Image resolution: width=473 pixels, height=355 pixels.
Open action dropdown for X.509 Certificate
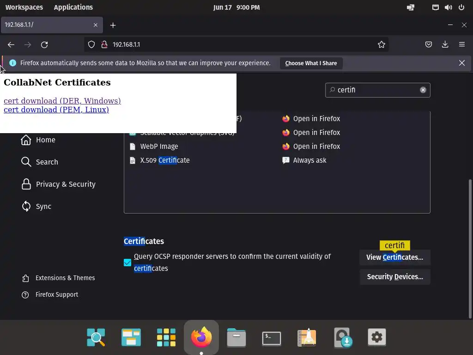coord(310,160)
